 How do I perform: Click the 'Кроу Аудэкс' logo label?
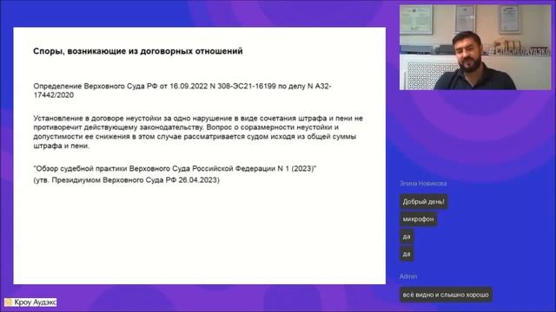30,302
